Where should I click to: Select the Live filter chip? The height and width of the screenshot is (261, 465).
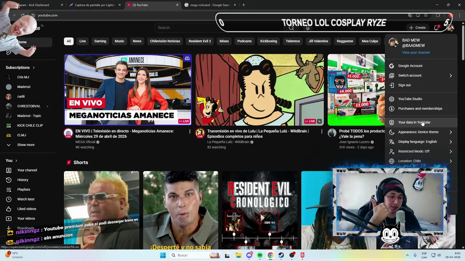(82, 41)
